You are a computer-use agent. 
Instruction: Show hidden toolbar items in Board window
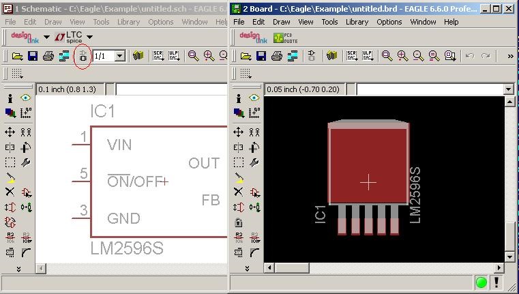510,56
